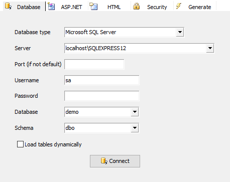Image resolution: width=230 pixels, height=182 pixels.
Task: Go to the HTML tab
Action: click(x=109, y=7)
